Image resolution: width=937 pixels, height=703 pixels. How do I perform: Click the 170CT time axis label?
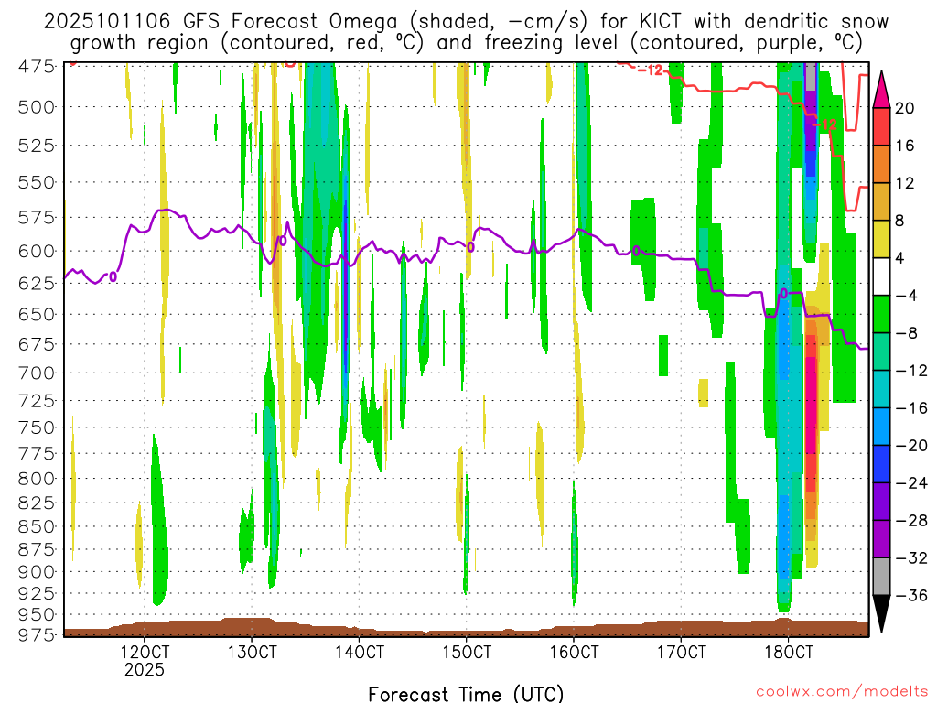tap(681, 651)
